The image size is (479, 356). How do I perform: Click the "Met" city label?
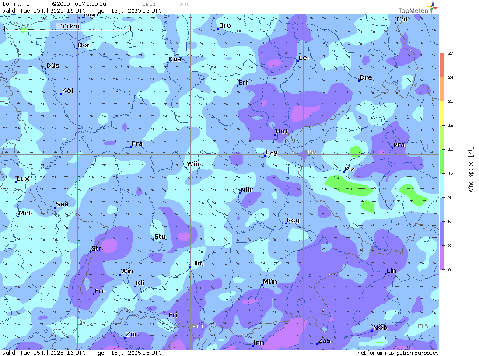[x=25, y=213]
